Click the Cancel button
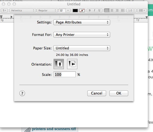The height and width of the screenshot is (132, 153). click(x=97, y=93)
